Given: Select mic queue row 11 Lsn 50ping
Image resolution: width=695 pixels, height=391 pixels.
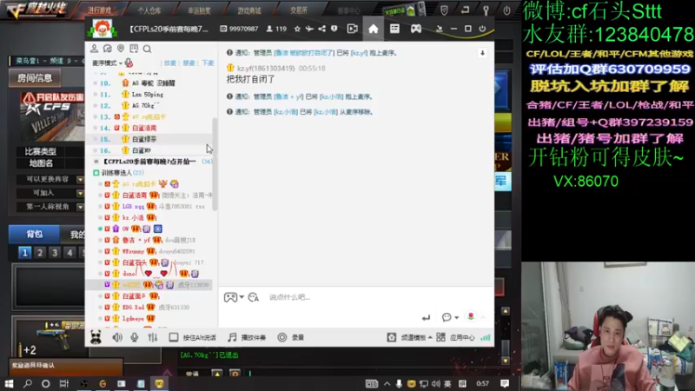Looking at the screenshot, I should point(150,95).
